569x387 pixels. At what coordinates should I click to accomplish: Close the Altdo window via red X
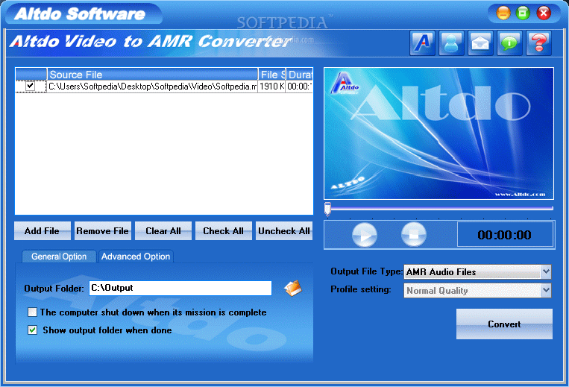(544, 13)
